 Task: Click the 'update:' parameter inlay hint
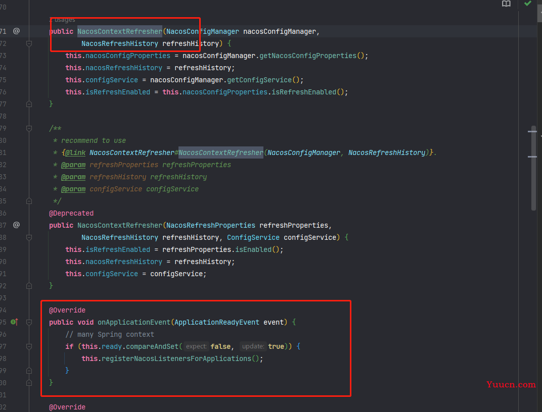[253, 346]
